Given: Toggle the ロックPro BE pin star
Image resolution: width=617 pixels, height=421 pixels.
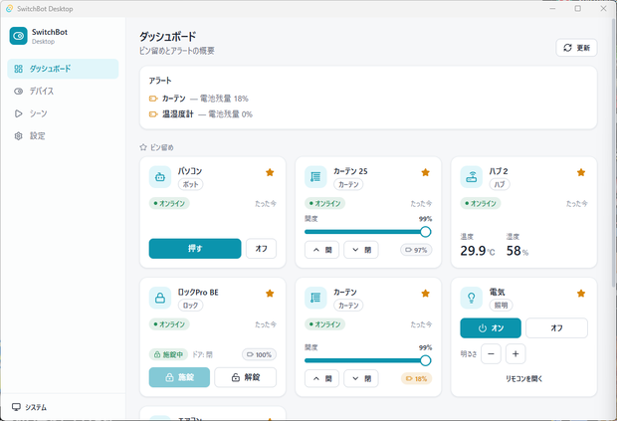Looking at the screenshot, I should tap(270, 294).
